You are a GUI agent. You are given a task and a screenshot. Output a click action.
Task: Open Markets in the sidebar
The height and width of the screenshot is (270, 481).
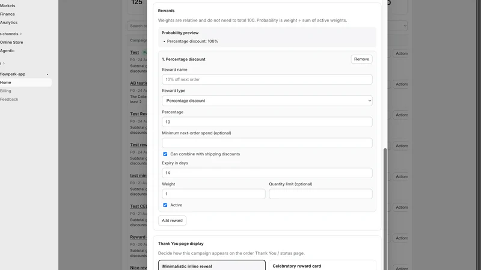coord(8,5)
